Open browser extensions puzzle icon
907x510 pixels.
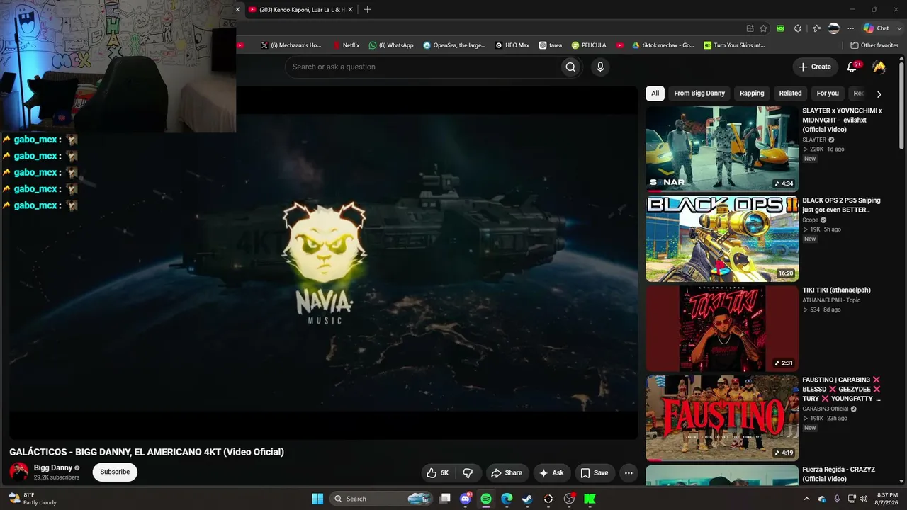point(798,28)
